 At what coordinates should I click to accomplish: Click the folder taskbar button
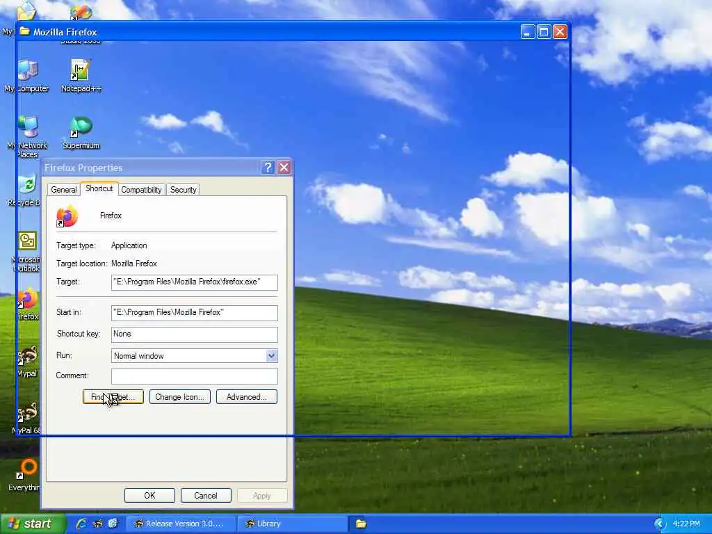click(361, 524)
